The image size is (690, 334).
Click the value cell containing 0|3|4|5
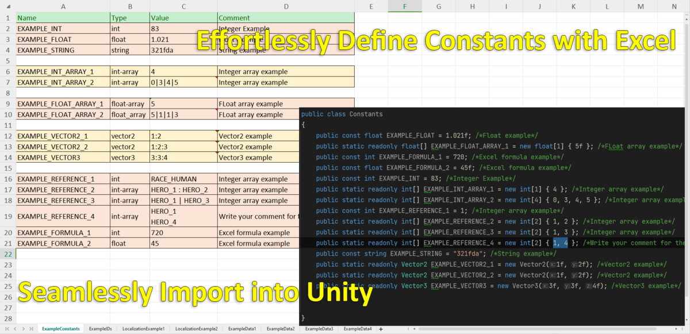pos(183,82)
